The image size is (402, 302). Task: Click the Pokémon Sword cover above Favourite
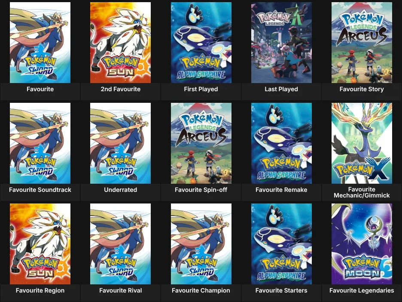40,43
